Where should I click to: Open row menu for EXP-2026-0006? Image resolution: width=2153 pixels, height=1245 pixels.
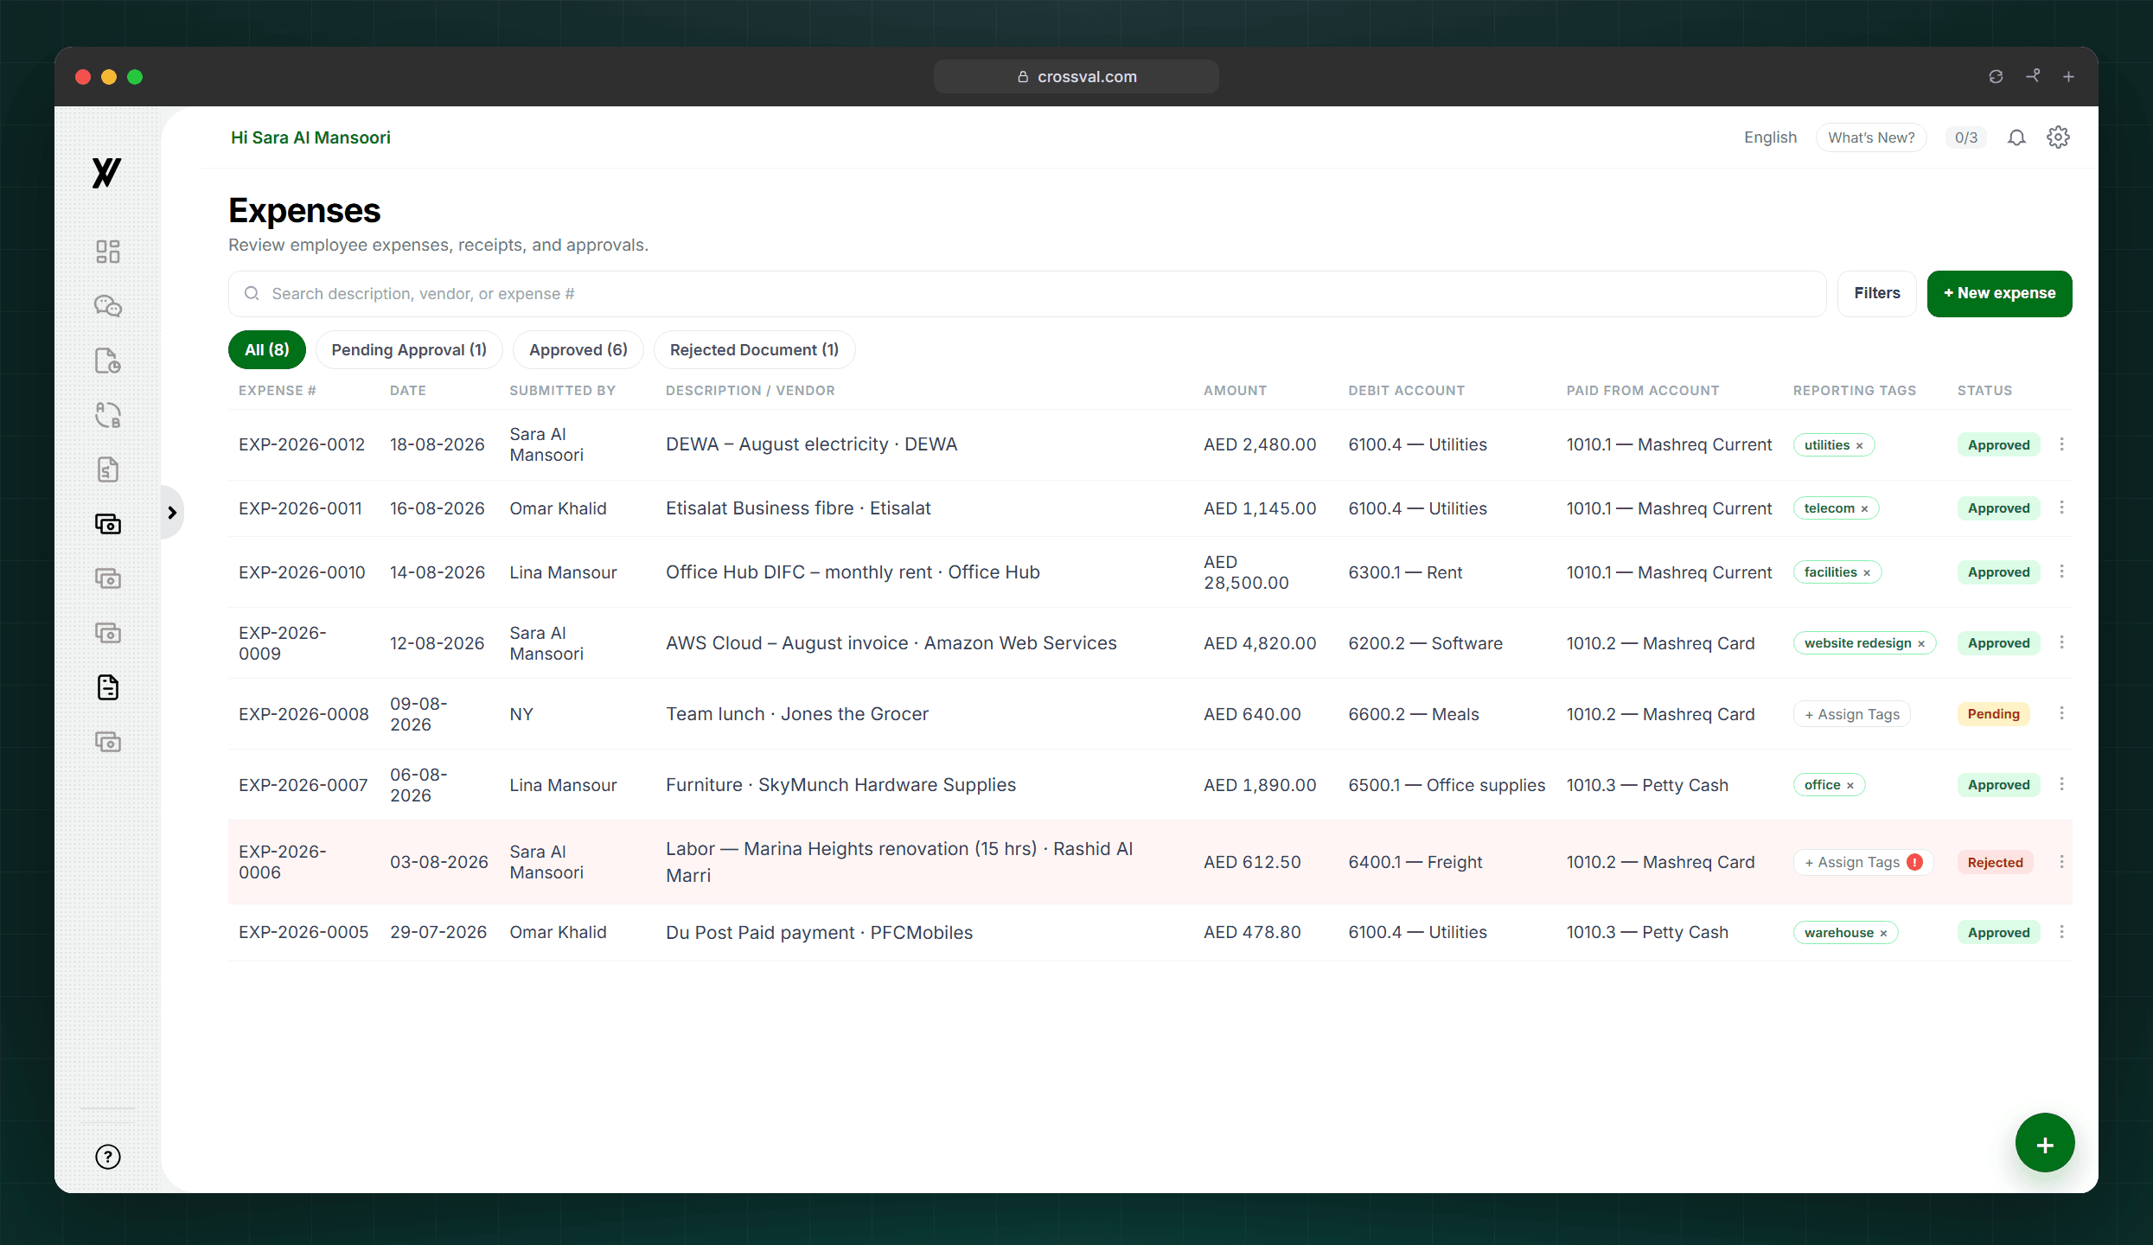(x=2062, y=862)
